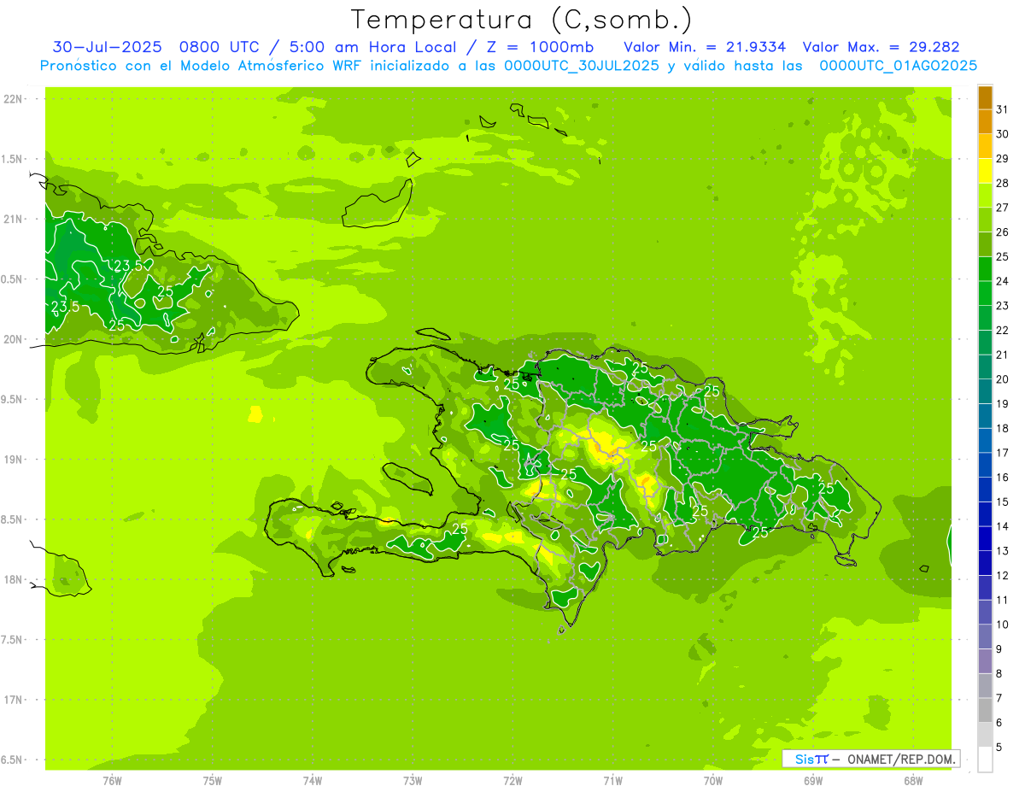Click the 'ONAMET/REP.DOM.' credit label
Image resolution: width=1025 pixels, height=792 pixels.
(x=902, y=759)
